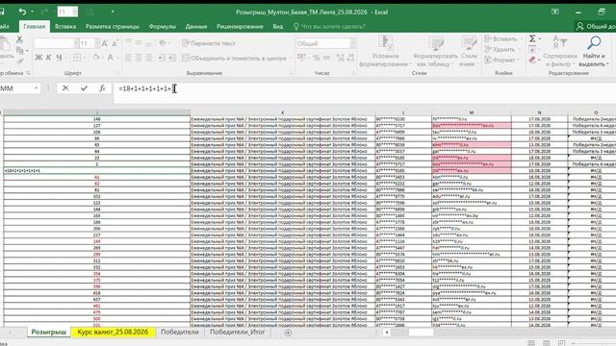The height and width of the screenshot is (346, 616).
Task: Open the Name Box dropdown arrow
Action: [x=37, y=88]
